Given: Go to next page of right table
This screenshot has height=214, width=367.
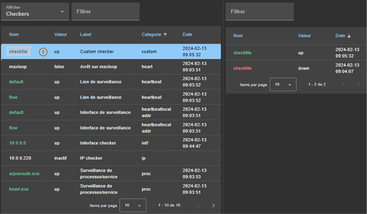Looking at the screenshot, I should click(x=358, y=85).
